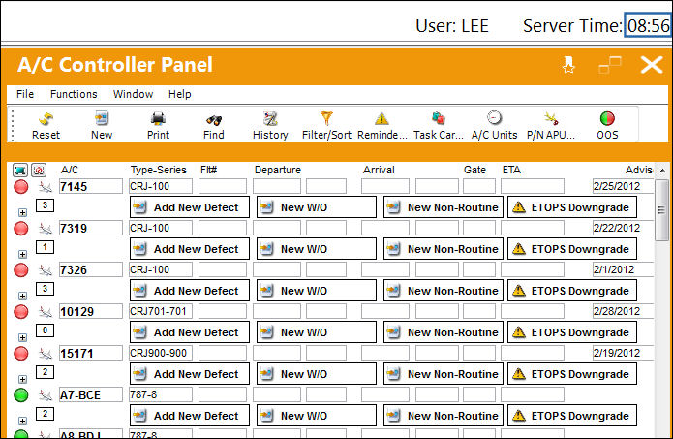Click the aircraft icon next to 7319

tap(46, 229)
